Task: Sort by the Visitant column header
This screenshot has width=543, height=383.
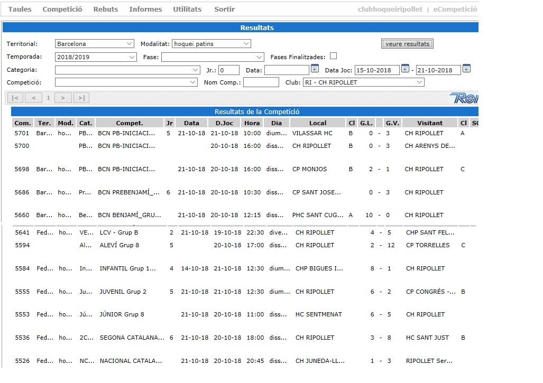Action: (430, 123)
